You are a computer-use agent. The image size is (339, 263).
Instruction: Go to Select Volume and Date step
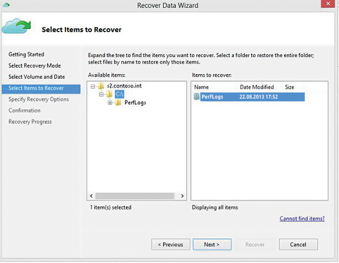37,77
